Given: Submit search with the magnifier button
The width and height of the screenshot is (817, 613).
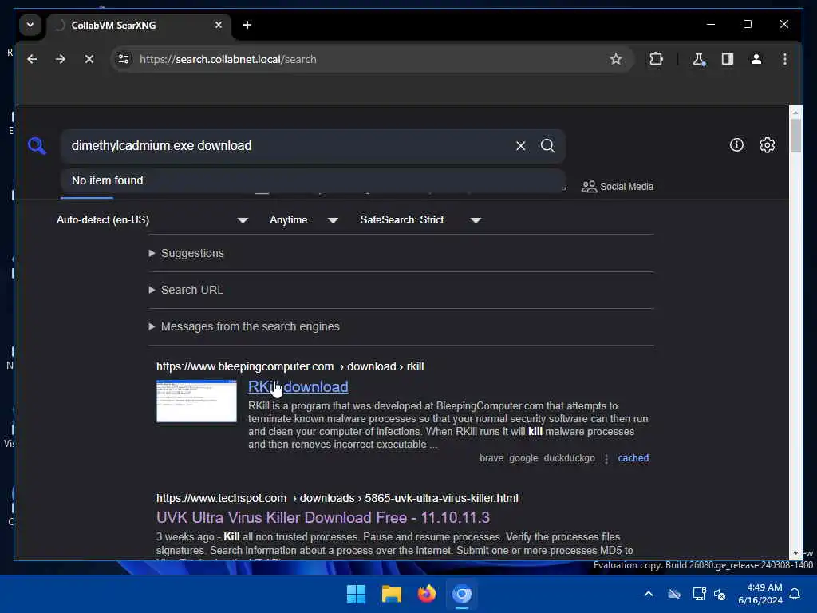Looking at the screenshot, I should (547, 146).
